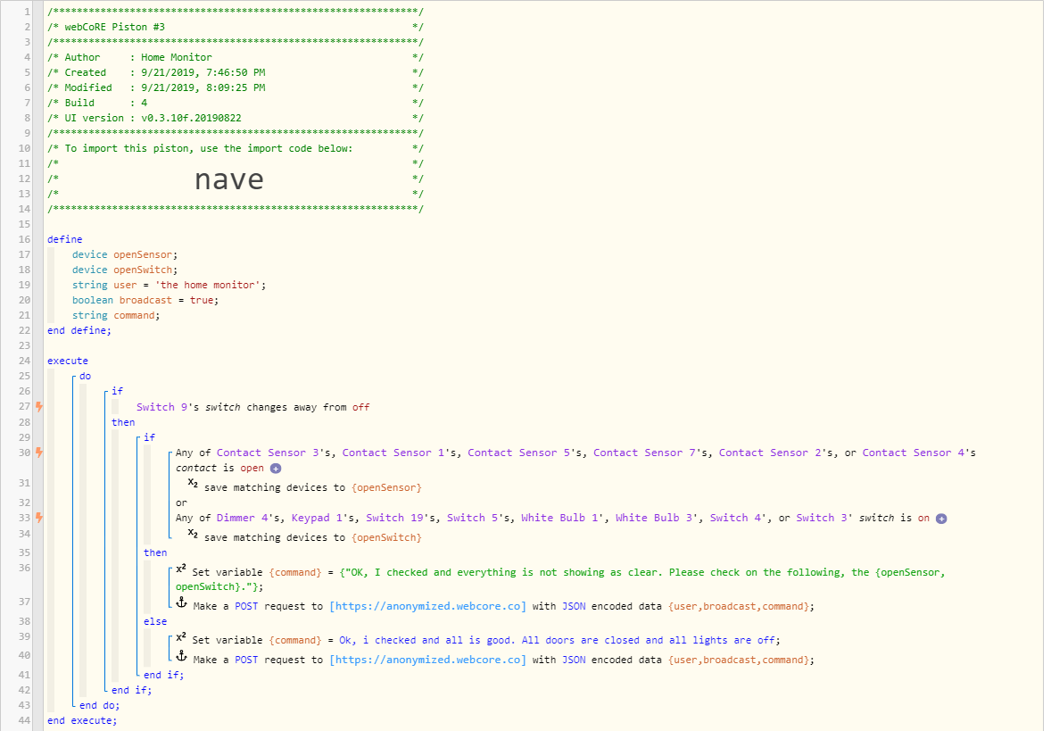Click the 'webCoRE Piston #3' title comment
The width and height of the screenshot is (1051, 731).
236,27
